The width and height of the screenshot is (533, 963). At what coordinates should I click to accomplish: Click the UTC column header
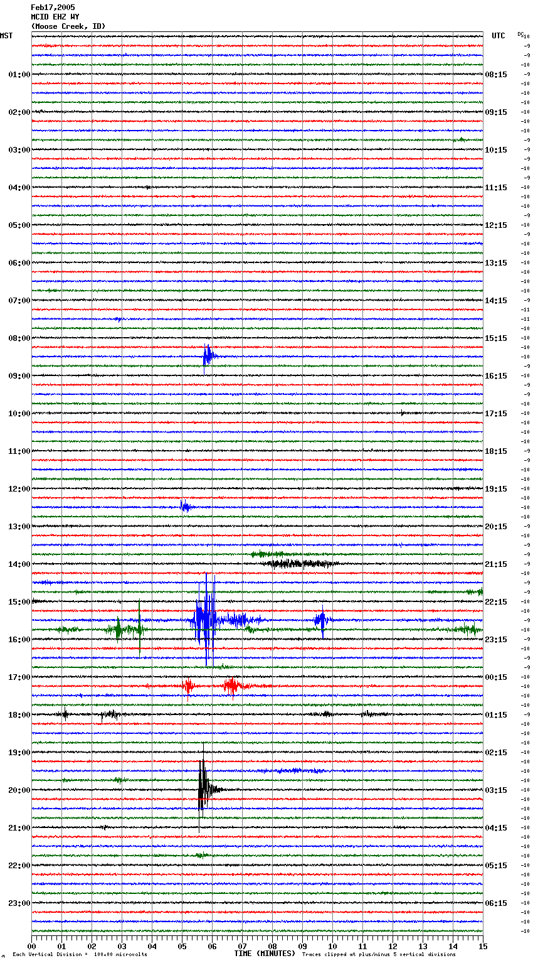pos(499,36)
